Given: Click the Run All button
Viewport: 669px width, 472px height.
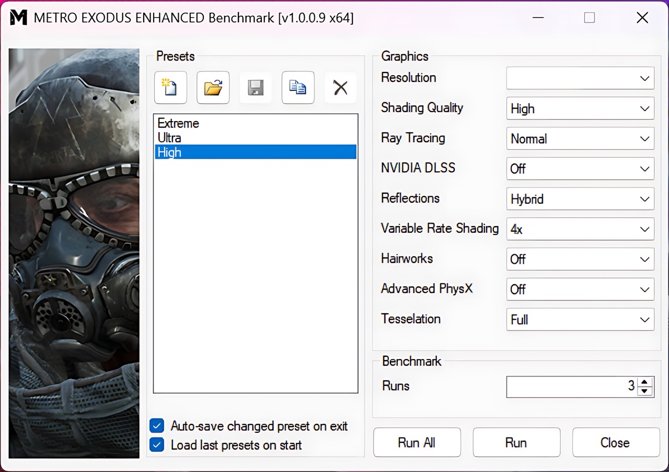Looking at the screenshot, I should tap(417, 442).
